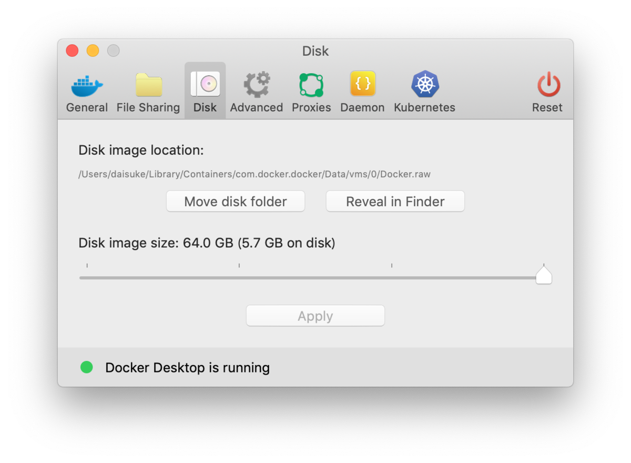Minimize the window with the yellow button

(93, 51)
